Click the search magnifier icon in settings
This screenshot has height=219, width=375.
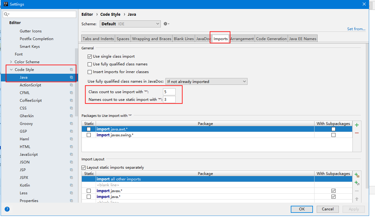click(6, 14)
